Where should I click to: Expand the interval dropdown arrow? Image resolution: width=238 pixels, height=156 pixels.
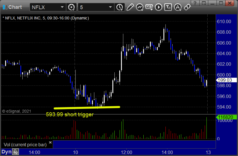click(x=110, y=7)
